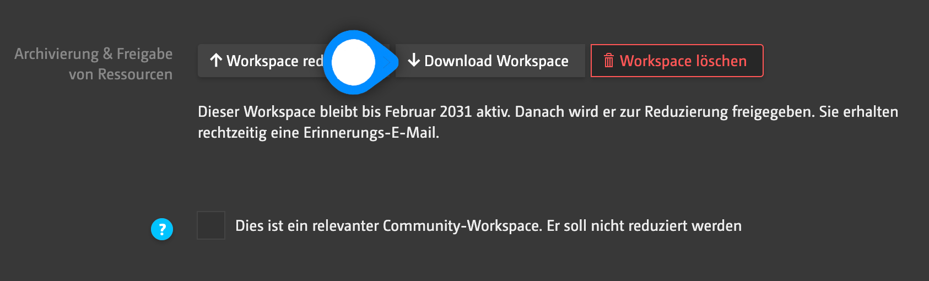Viewport: 929px width, 281px height.
Task: Click the download arrow icon
Action: point(414,61)
